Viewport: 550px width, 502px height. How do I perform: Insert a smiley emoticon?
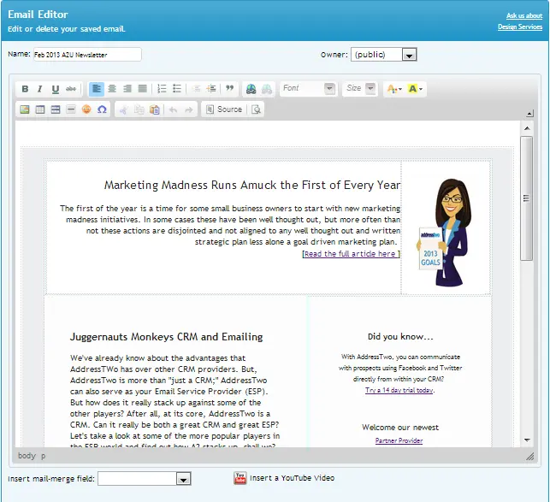point(86,109)
